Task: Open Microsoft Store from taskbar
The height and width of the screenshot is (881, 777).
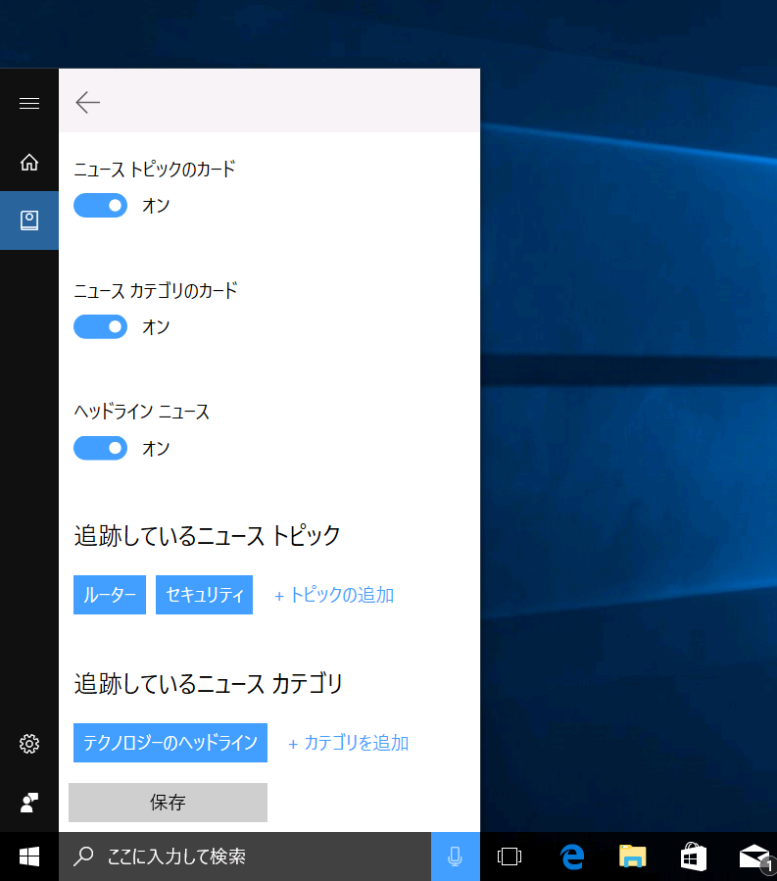Action: [694, 857]
